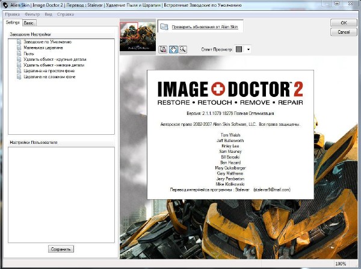Open the Фильтр menu
The image size is (361, 269).
pyautogui.click(x=32, y=13)
